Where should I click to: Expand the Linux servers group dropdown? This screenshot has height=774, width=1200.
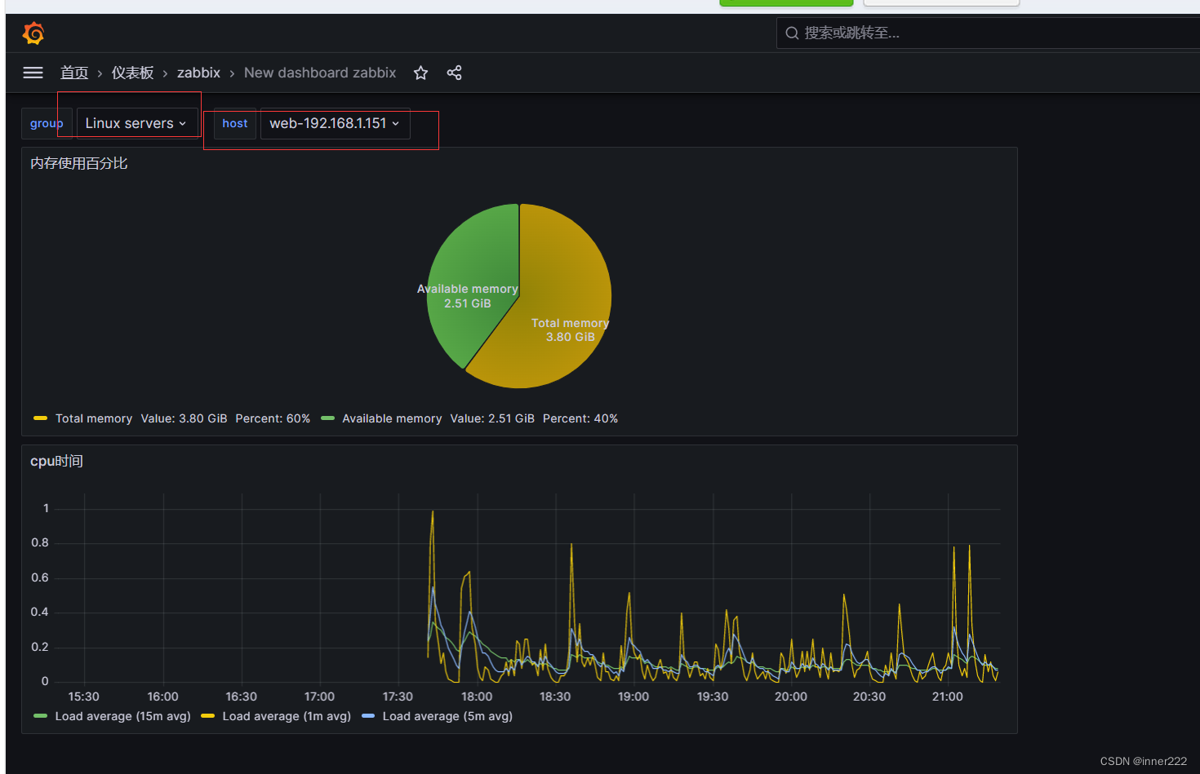[x=137, y=123]
